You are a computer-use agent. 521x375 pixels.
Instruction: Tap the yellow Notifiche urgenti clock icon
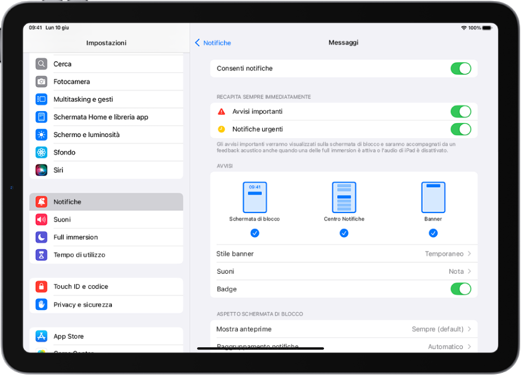221,129
